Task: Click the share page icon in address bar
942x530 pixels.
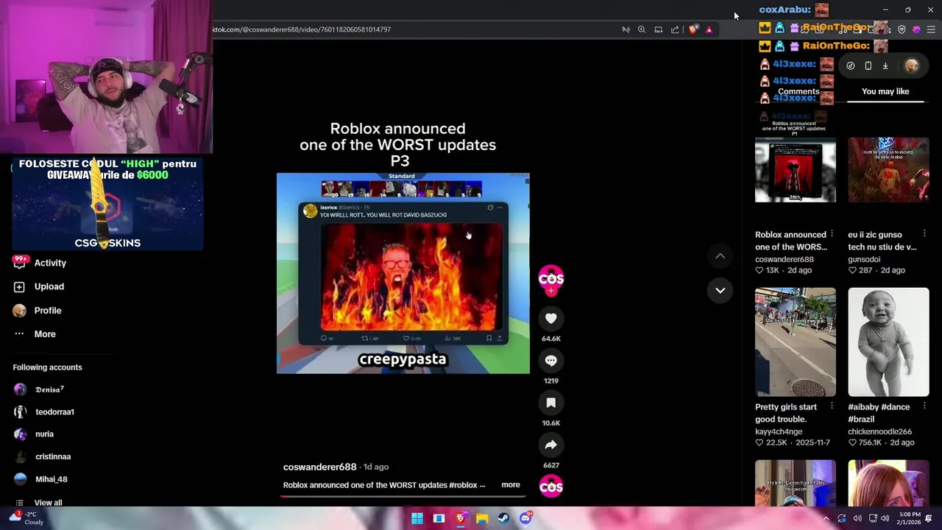Action: point(675,29)
